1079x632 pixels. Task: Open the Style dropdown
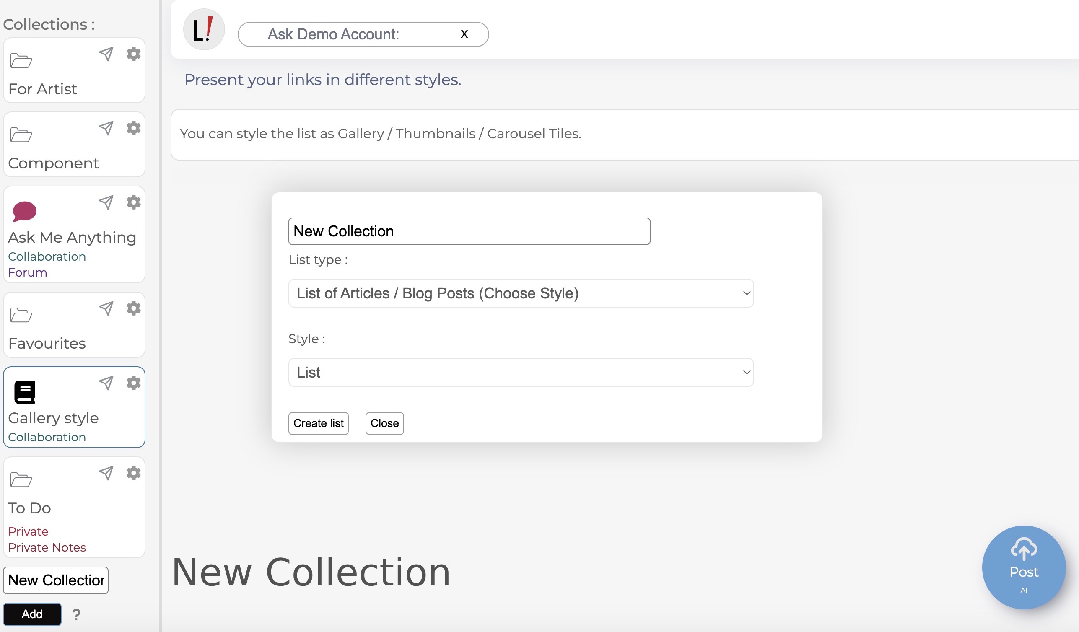click(x=521, y=372)
